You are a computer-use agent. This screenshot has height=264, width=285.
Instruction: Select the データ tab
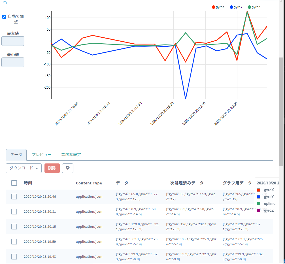click(x=16, y=155)
